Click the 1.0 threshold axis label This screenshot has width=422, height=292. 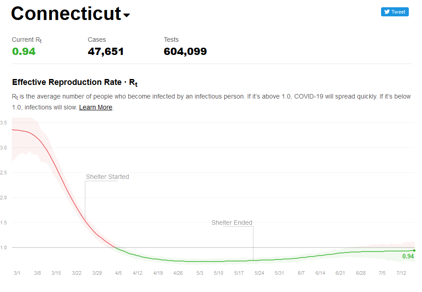[x=4, y=247]
